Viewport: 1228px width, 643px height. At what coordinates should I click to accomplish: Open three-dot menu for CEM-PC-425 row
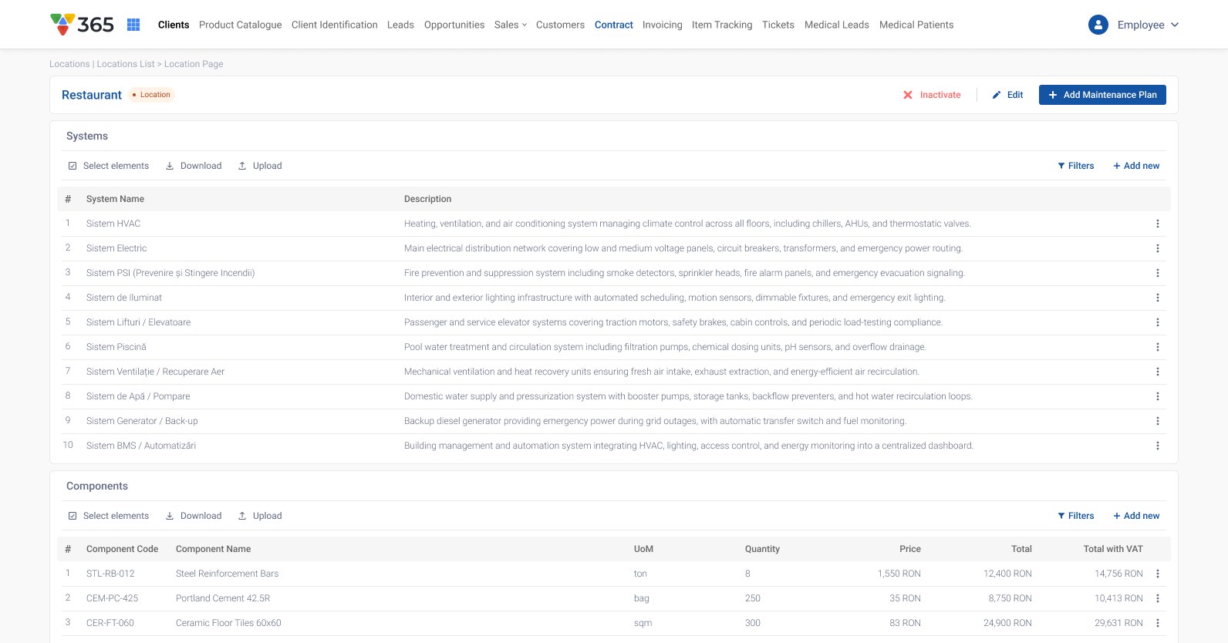(x=1158, y=598)
